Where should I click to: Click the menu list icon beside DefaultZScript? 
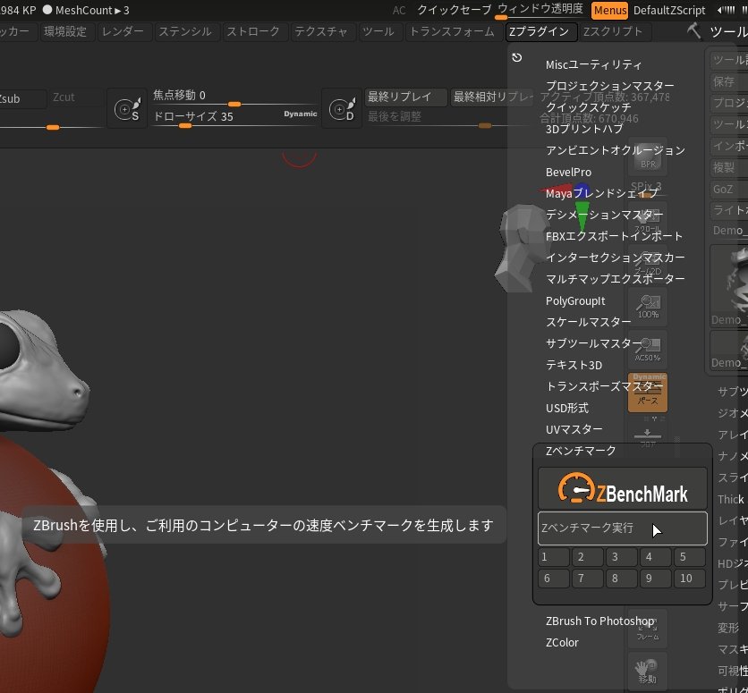[726, 10]
